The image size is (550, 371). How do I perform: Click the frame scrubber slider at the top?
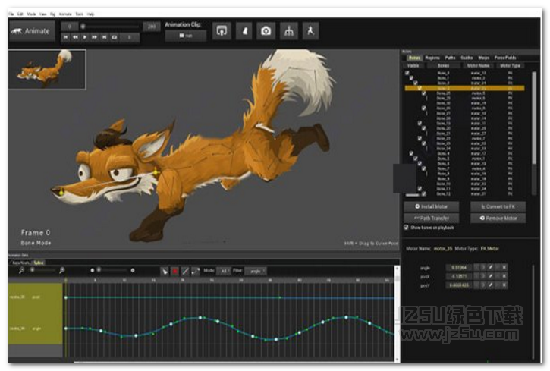[110, 27]
